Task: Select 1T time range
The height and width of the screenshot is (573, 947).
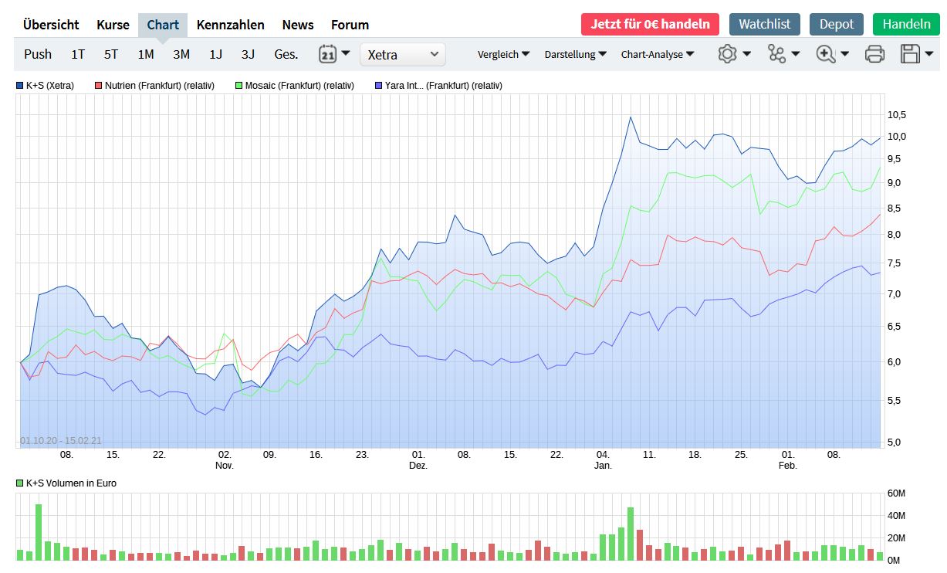Action: click(78, 54)
